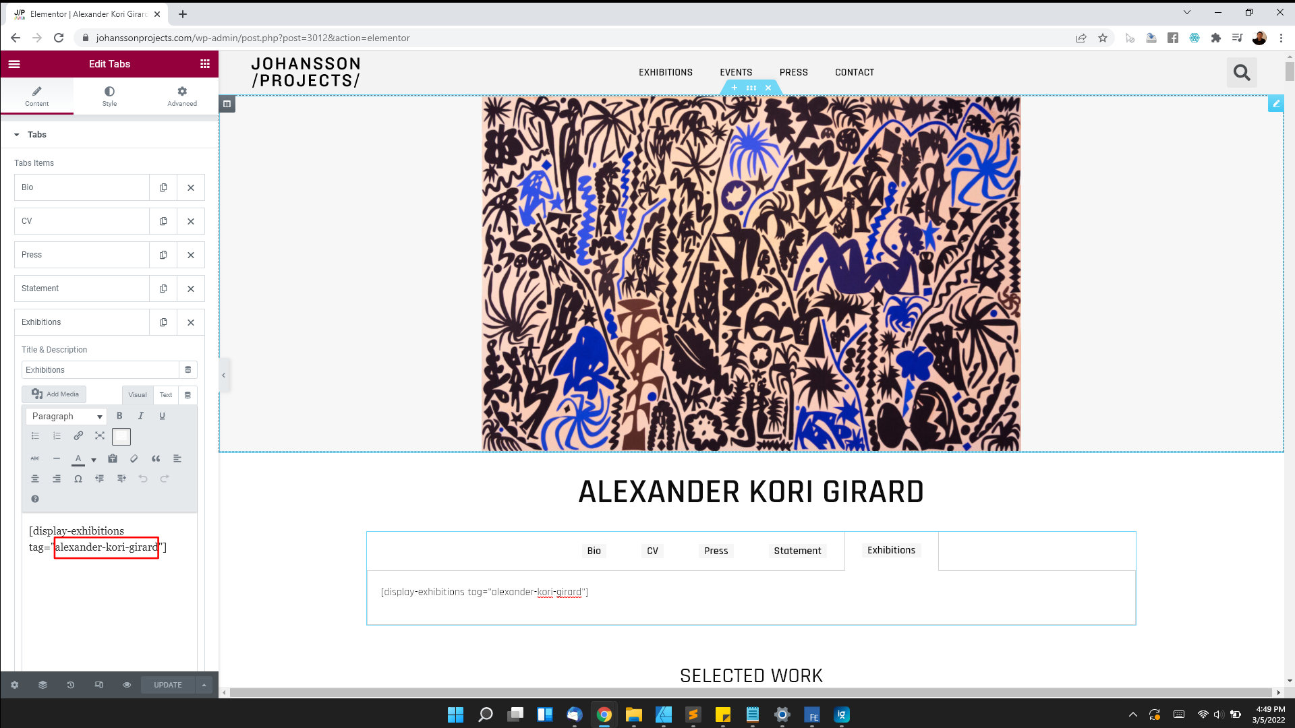Toggle blockquote formatting
Screen dimensions: 1295x728
pyautogui.click(x=156, y=458)
